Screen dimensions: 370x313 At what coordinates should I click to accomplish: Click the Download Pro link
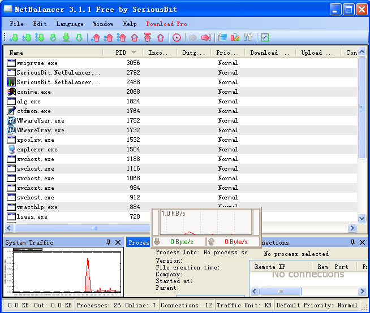click(166, 24)
